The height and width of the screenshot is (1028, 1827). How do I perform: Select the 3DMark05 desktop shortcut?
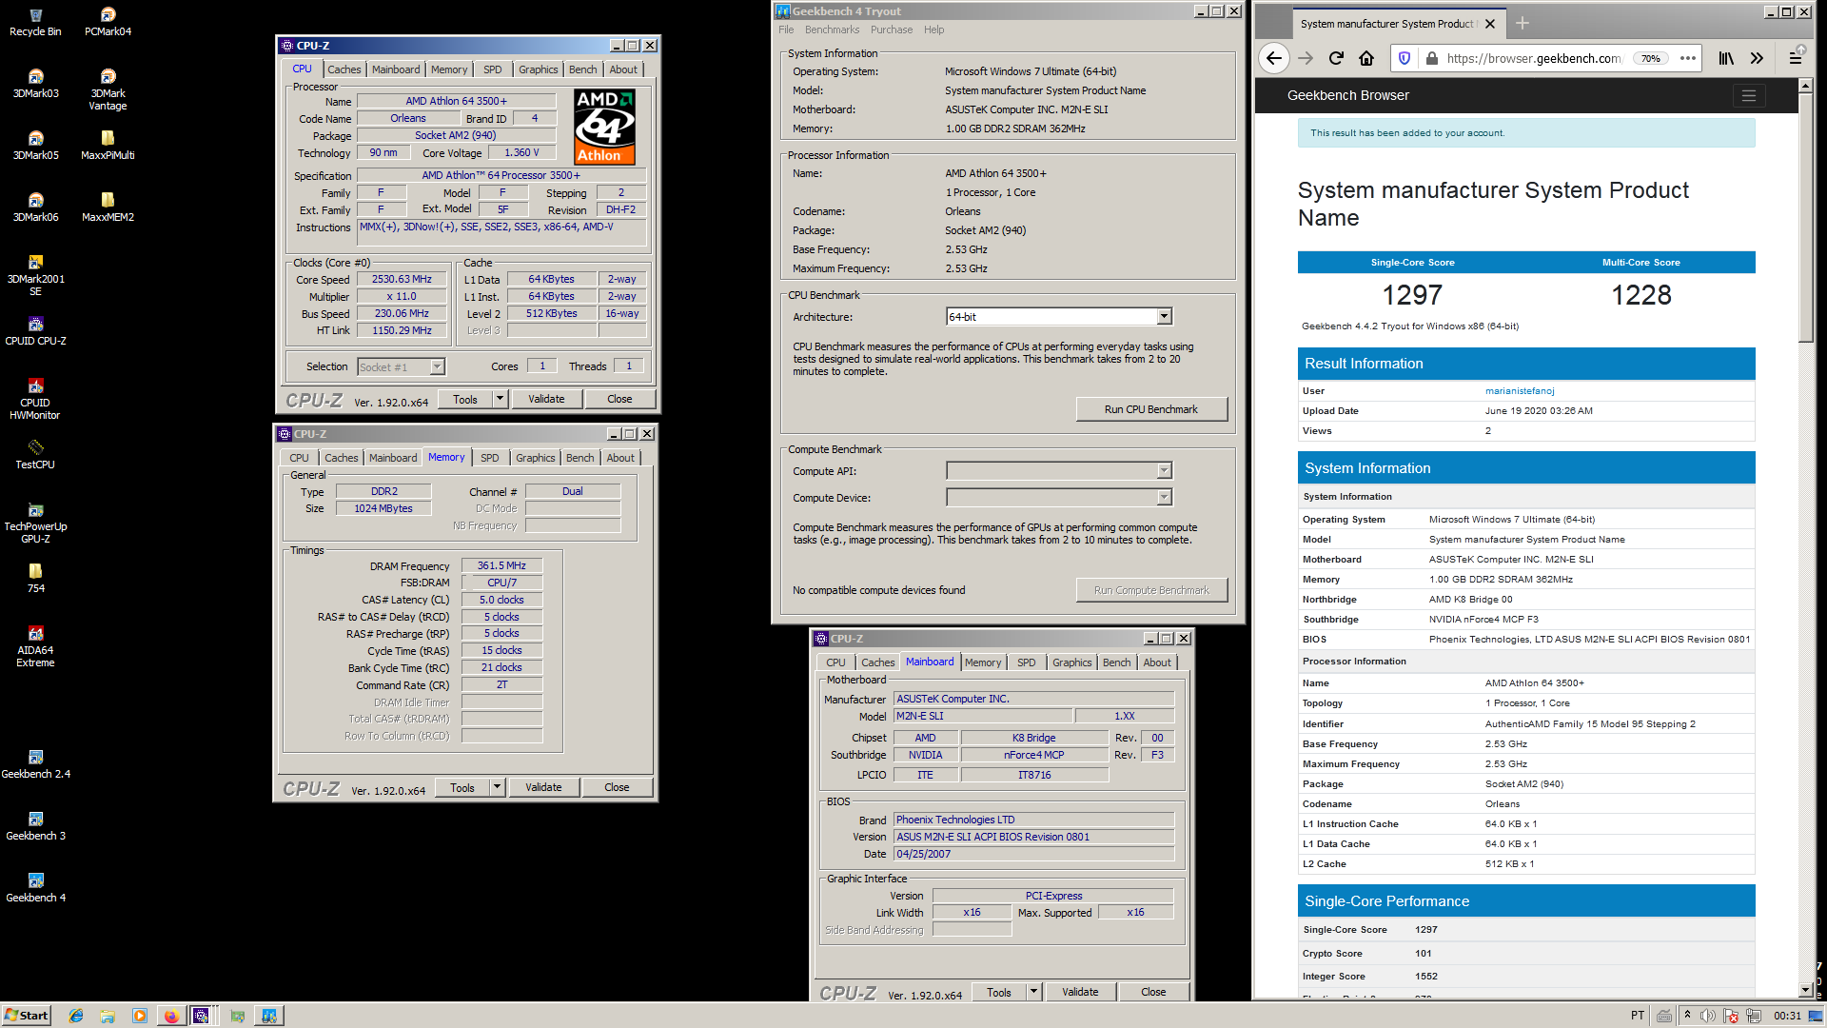[35, 146]
